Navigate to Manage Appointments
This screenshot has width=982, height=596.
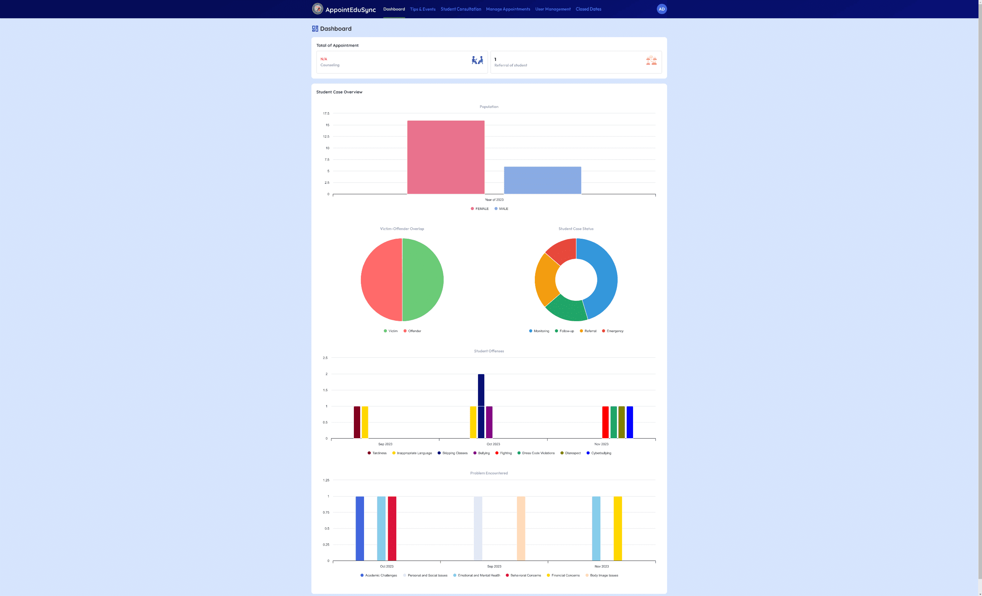508,9
